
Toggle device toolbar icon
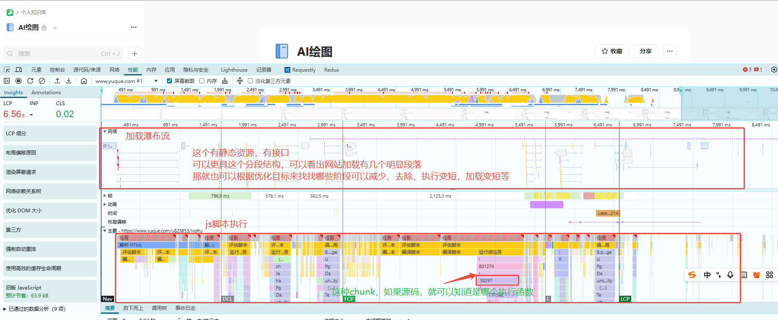pyautogui.click(x=19, y=70)
